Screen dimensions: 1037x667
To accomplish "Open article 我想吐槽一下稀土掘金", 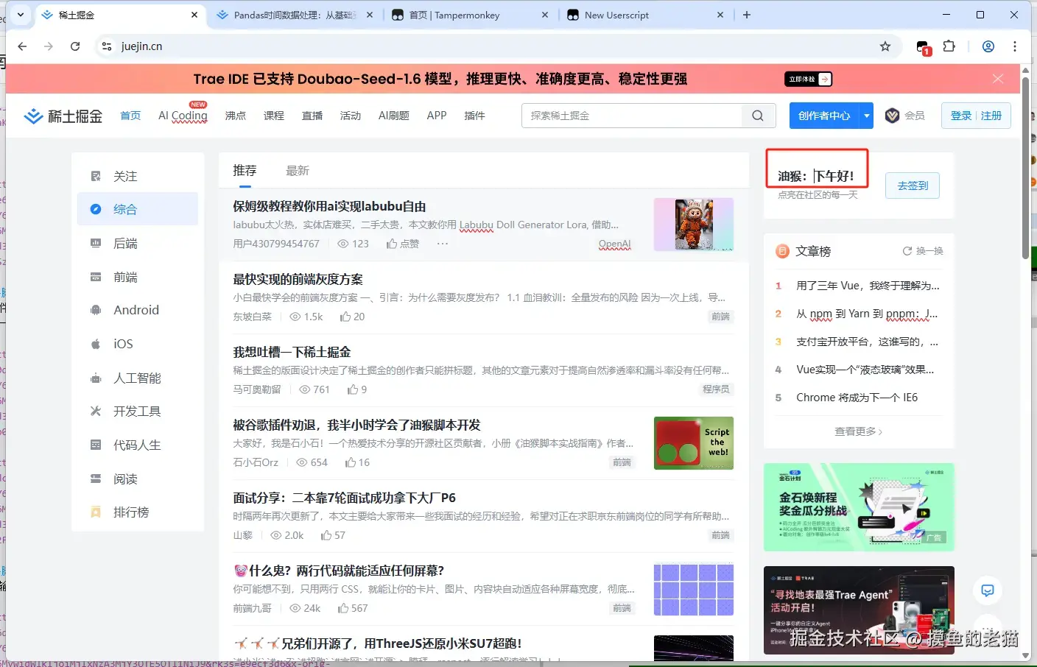I will tap(292, 352).
